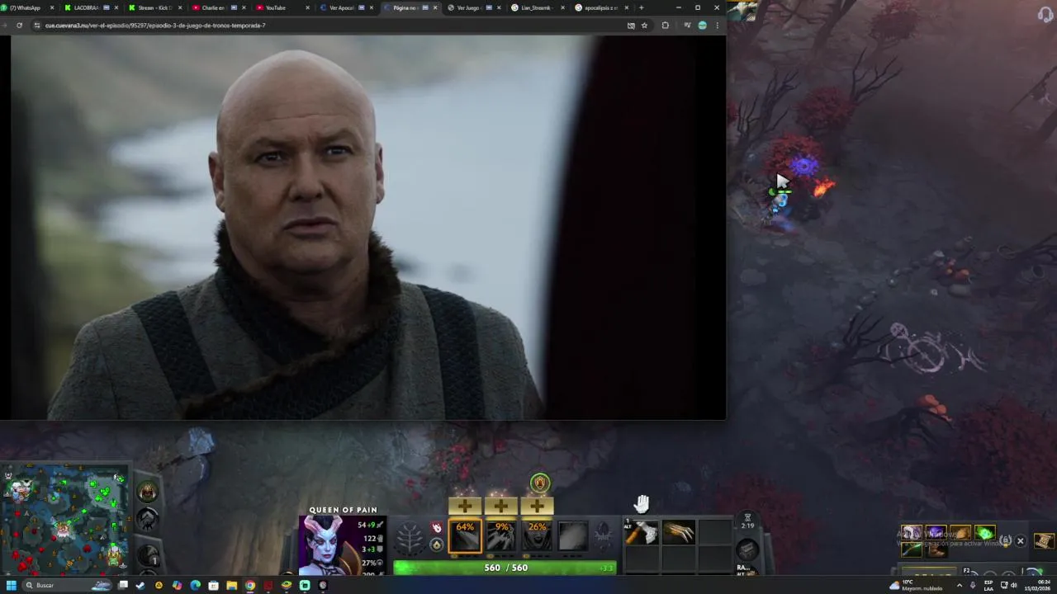
Task: Switch to the apocalipsis z browser tab
Action: coord(602,7)
